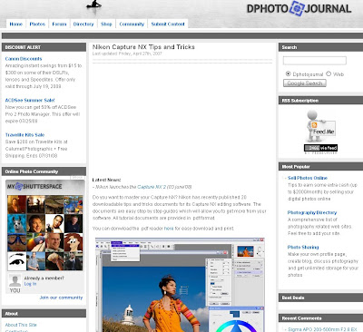Image resolution: width=363 pixels, height=332 pixels.
Task: Open the Forum tab
Action: (x=59, y=24)
